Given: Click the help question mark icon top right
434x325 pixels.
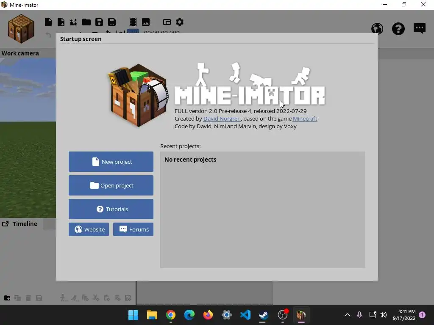Looking at the screenshot, I should coord(398,28).
